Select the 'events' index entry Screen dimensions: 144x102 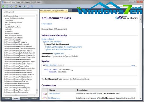pos(7,25)
